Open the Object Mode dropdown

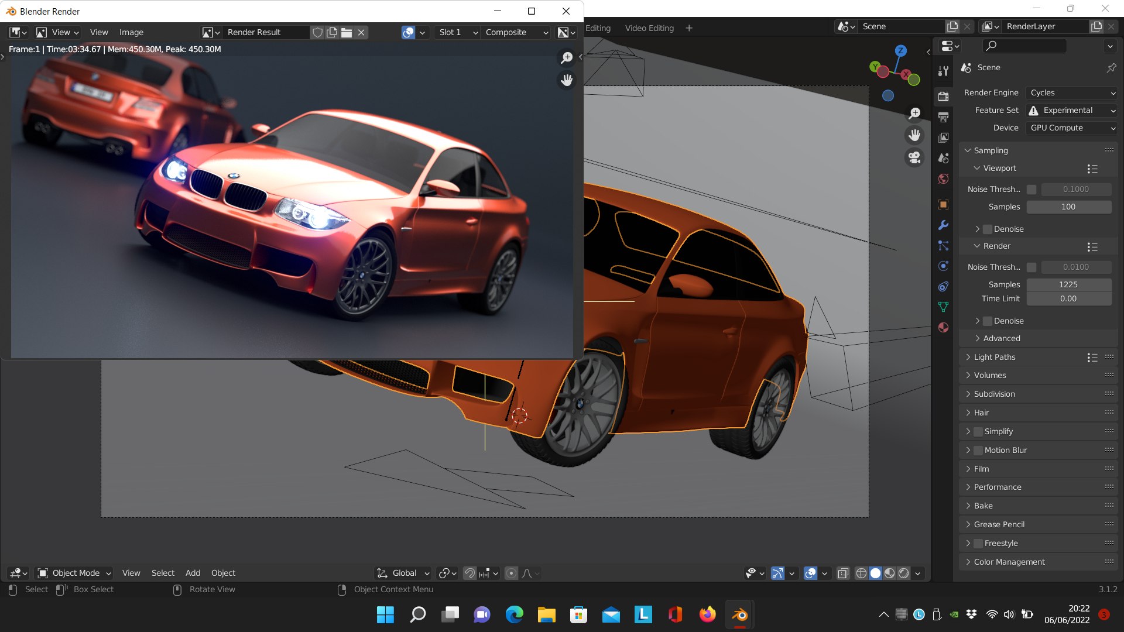[x=74, y=573]
